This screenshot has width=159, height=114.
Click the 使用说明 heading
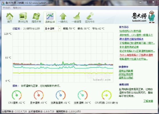[124, 85]
